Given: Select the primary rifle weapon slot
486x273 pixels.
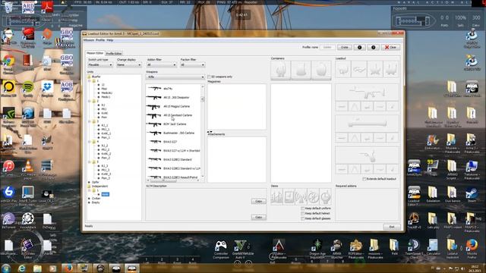Looking at the screenshot, I should [x=367, y=93].
